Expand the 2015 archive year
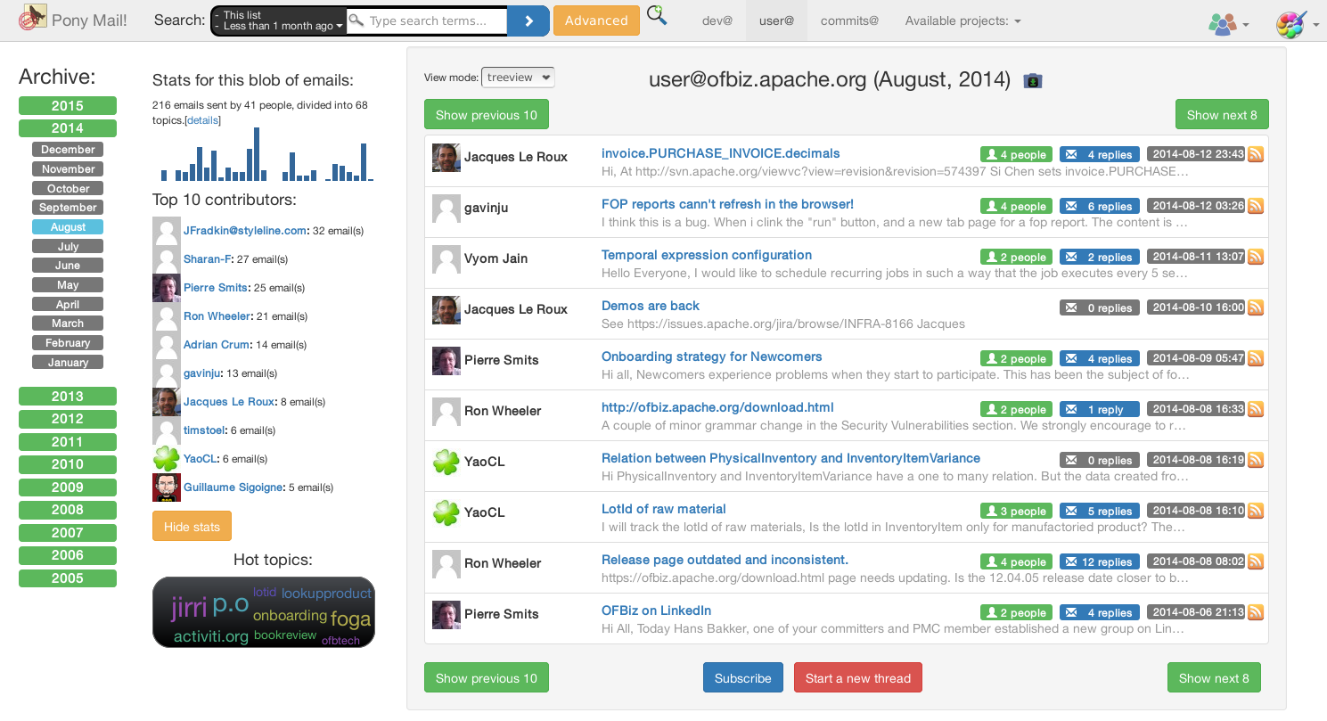 (68, 106)
